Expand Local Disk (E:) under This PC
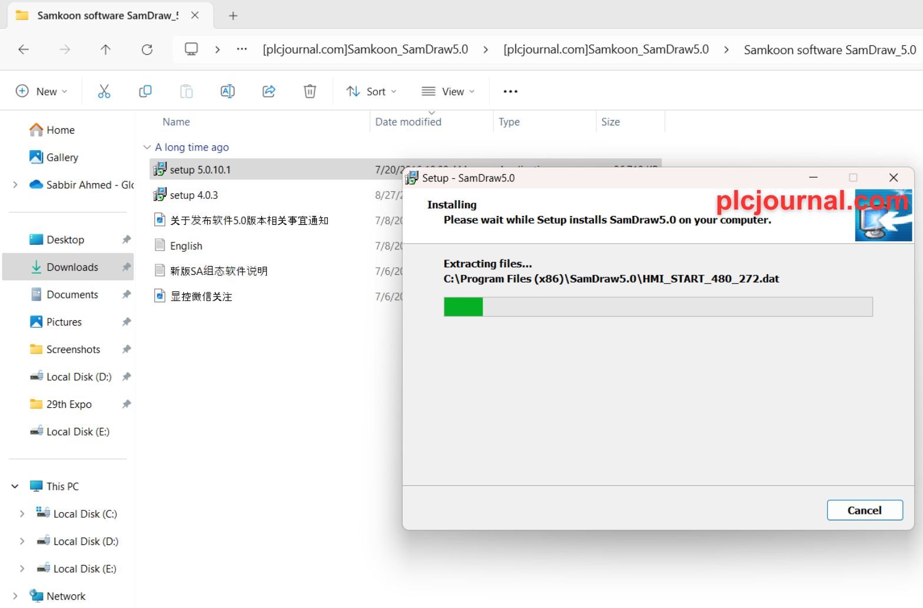Viewport: 923px width, 608px height. (x=22, y=569)
